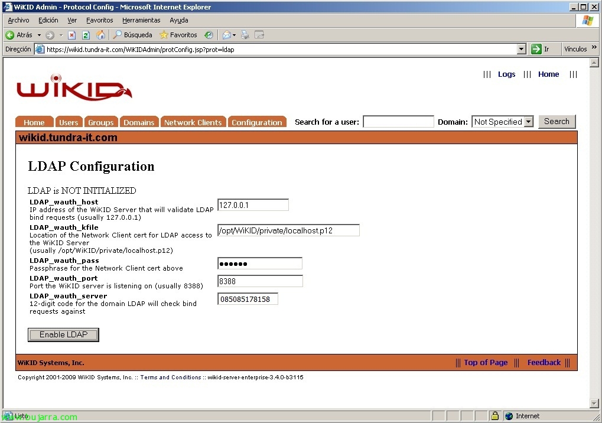
Task: Click the Feedback link in footer
Action: coord(544,363)
